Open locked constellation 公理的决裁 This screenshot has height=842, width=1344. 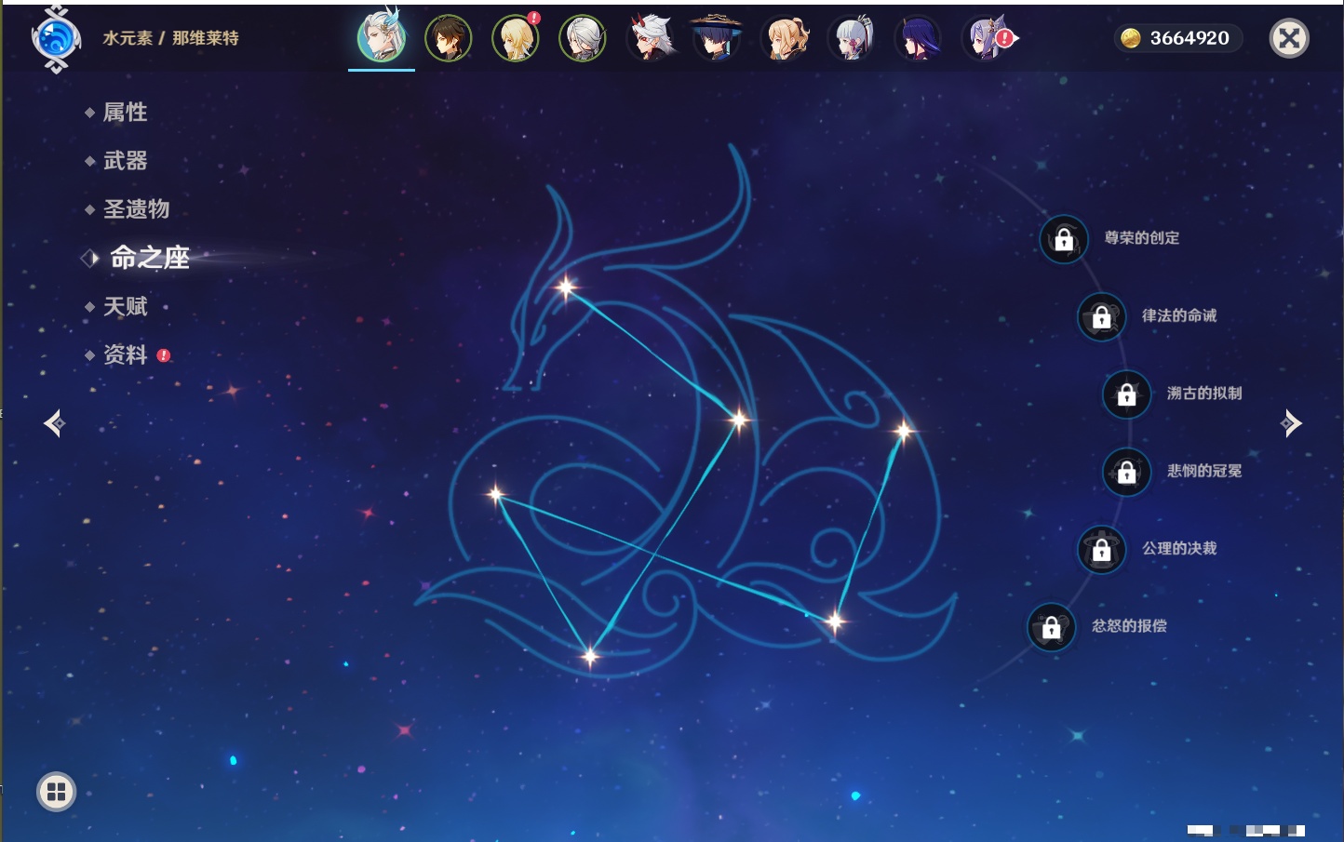click(1102, 550)
